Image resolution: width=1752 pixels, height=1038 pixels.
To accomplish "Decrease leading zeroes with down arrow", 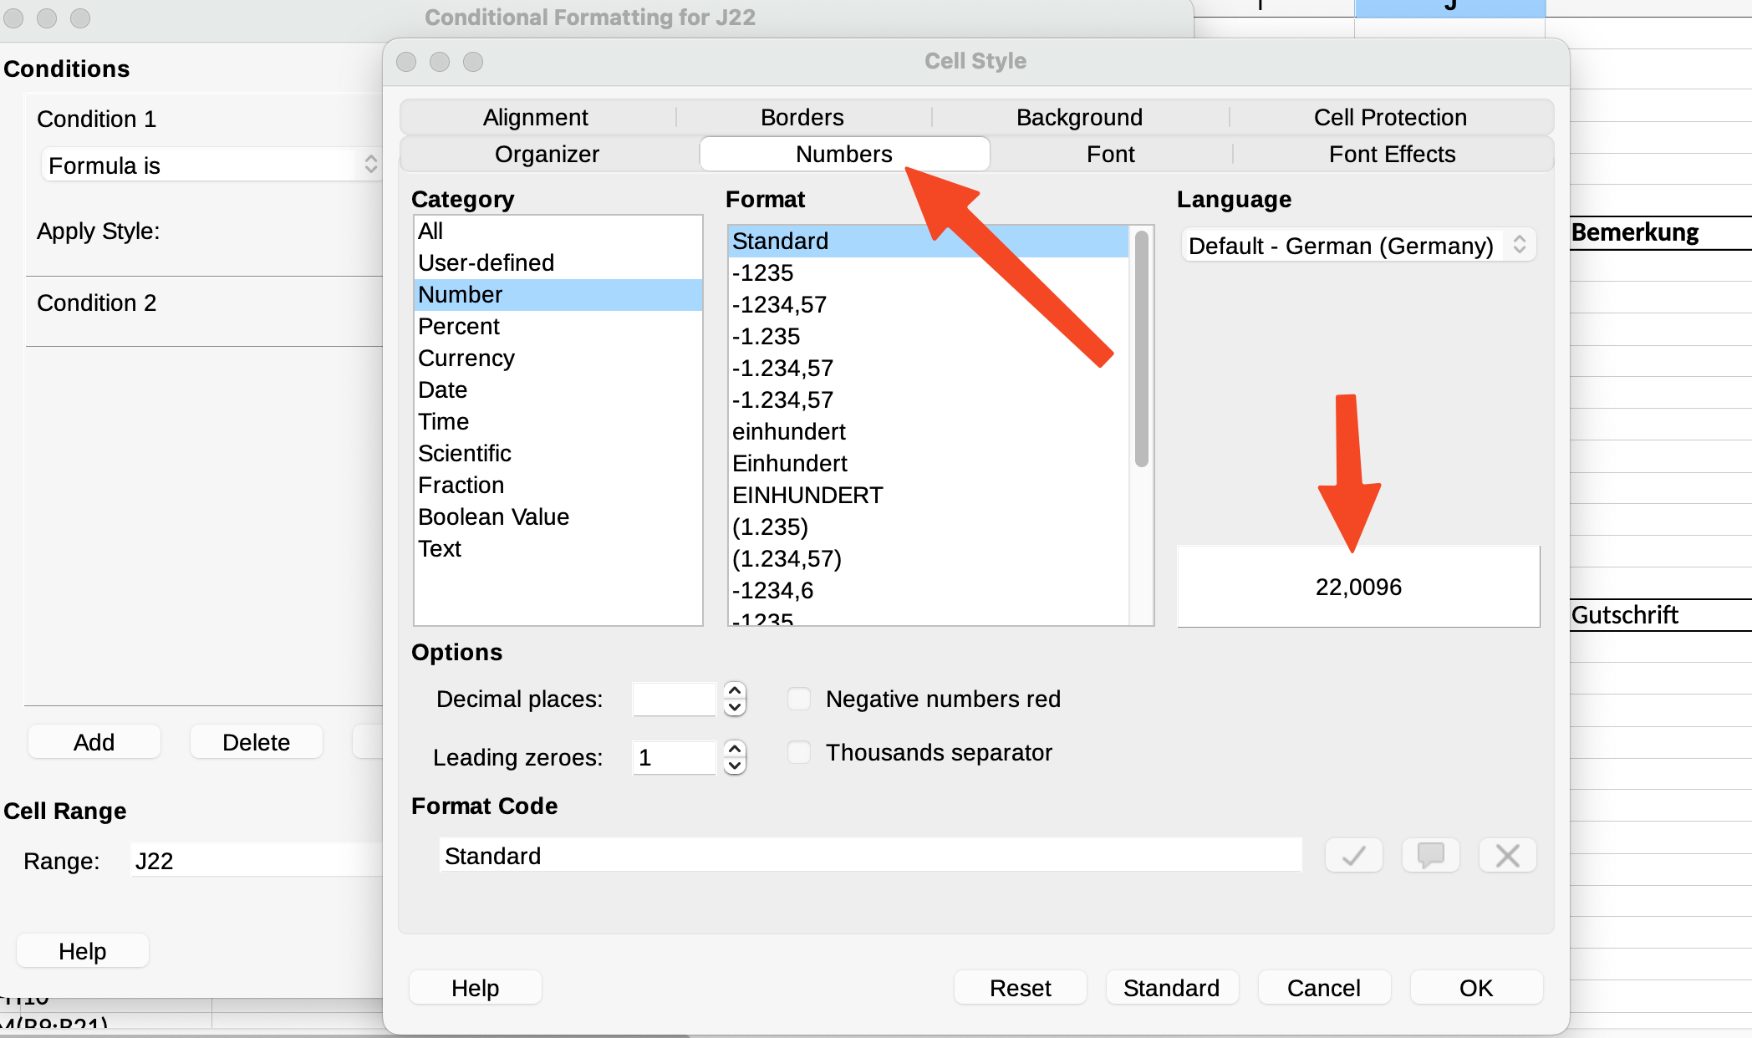I will [734, 766].
